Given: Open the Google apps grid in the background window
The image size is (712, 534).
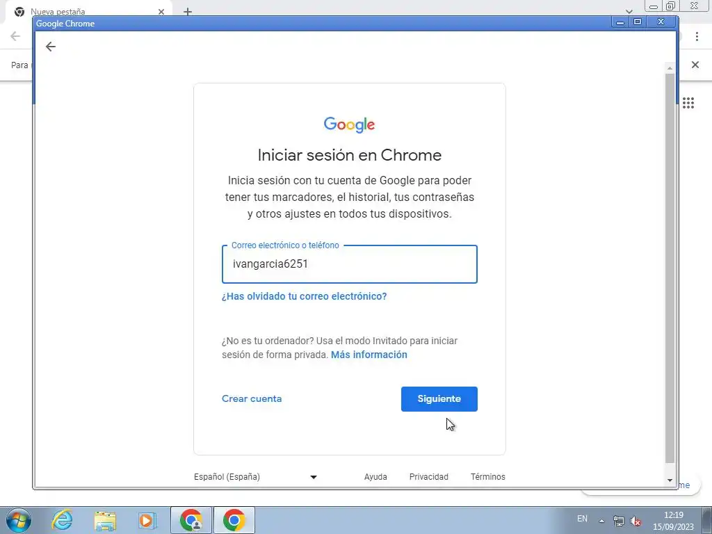Looking at the screenshot, I should coord(688,103).
